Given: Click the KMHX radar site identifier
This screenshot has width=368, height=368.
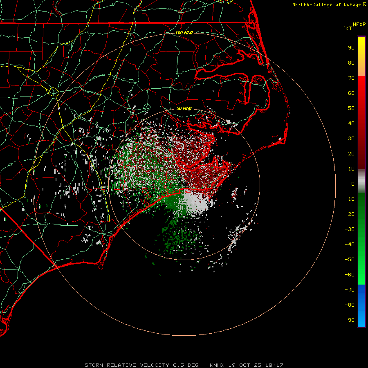Looking at the screenshot, I should point(217,365).
